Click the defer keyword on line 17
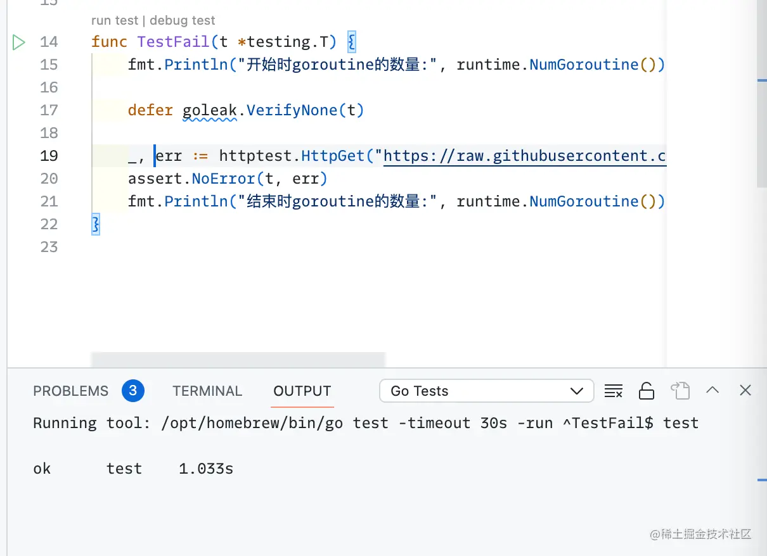 coord(150,110)
